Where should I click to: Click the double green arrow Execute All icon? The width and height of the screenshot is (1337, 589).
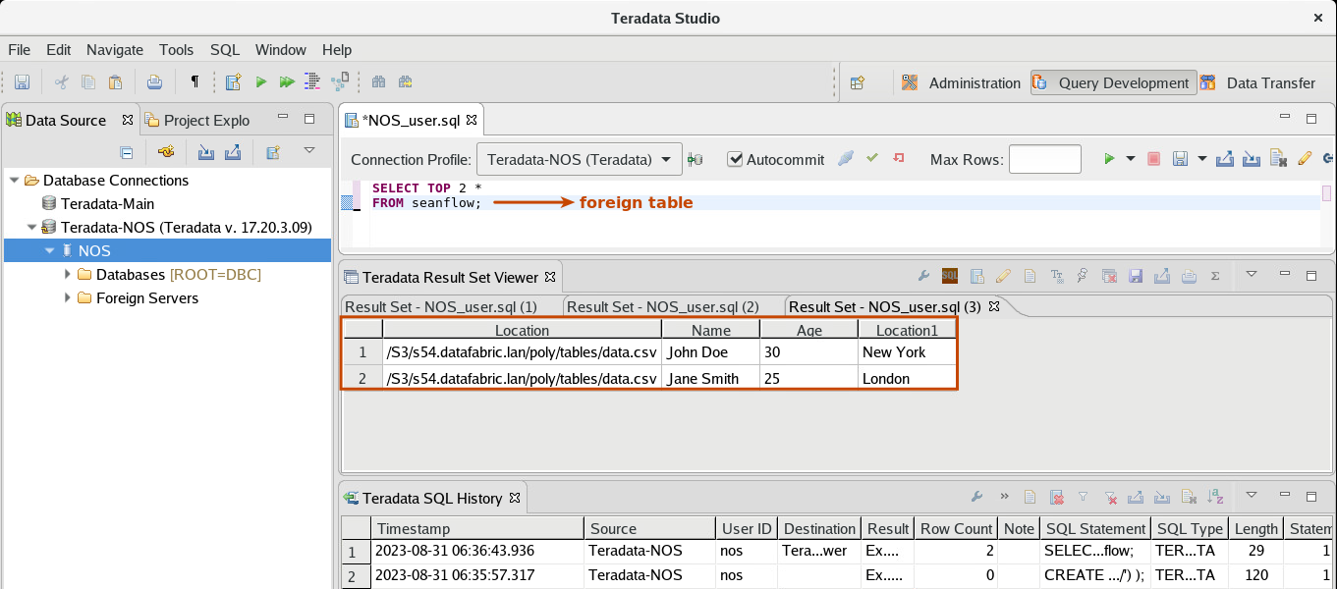287,82
